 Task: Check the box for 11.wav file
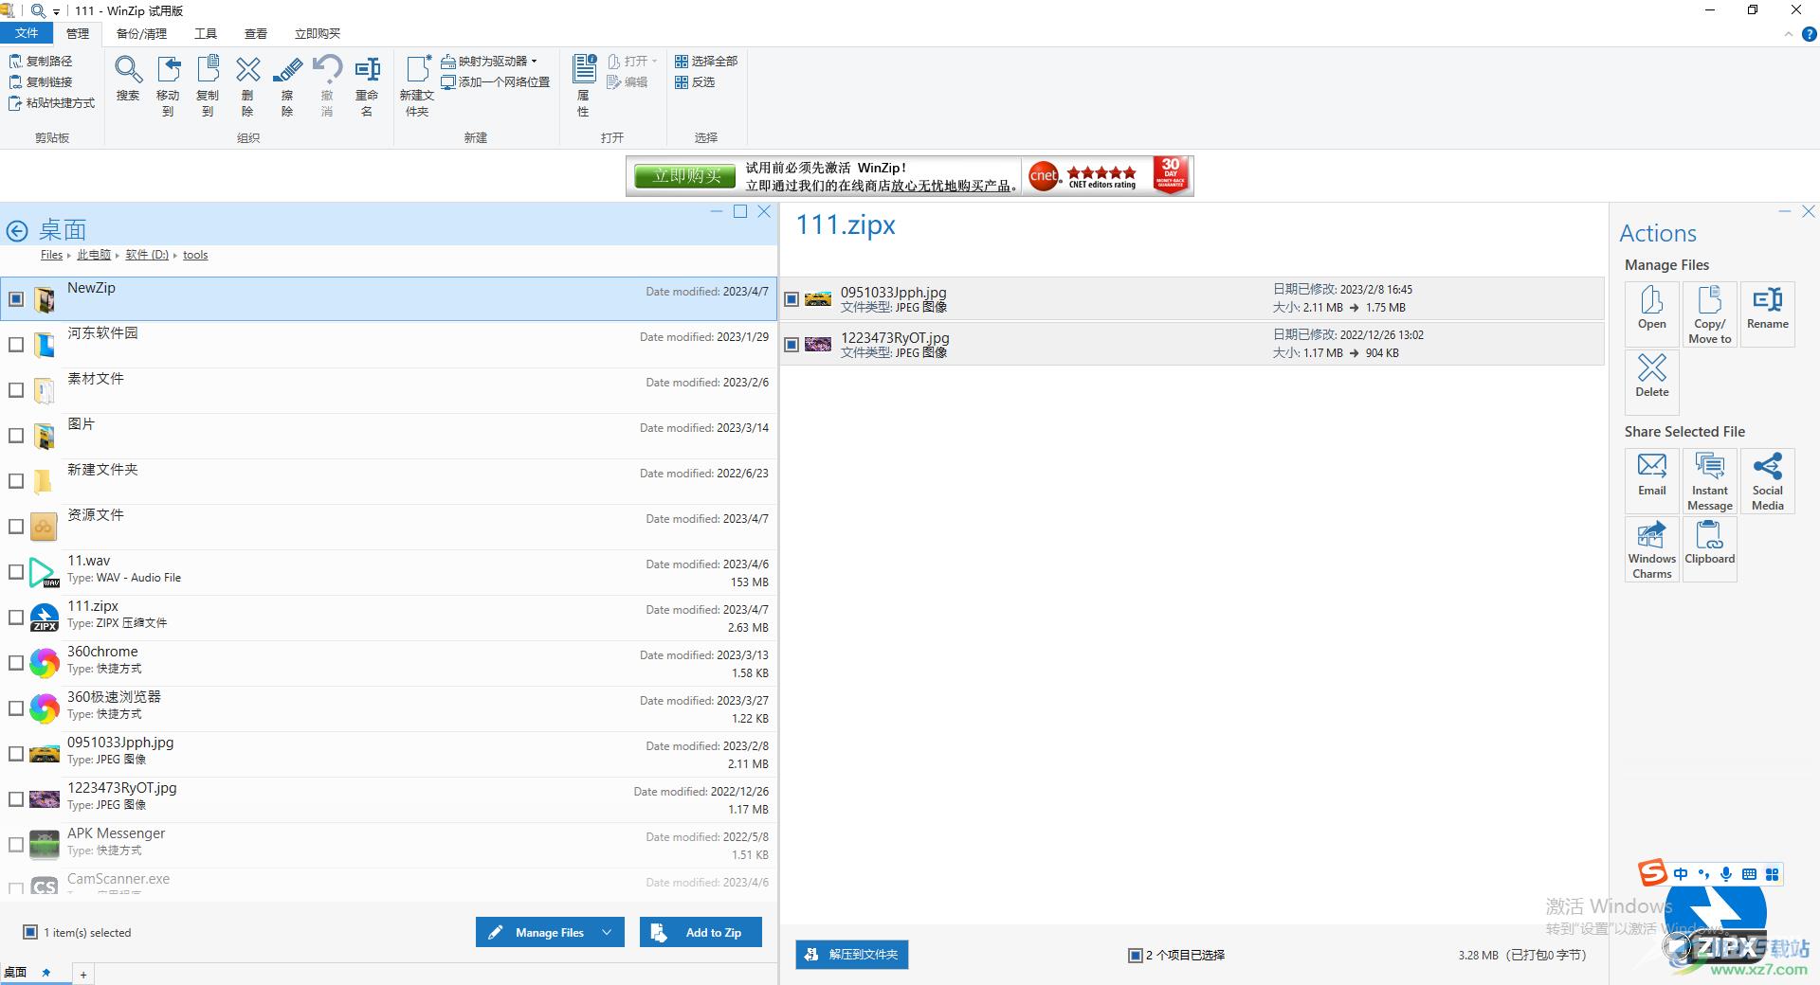click(16, 572)
